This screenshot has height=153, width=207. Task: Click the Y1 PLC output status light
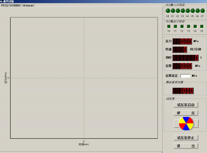[x=175, y=27]
